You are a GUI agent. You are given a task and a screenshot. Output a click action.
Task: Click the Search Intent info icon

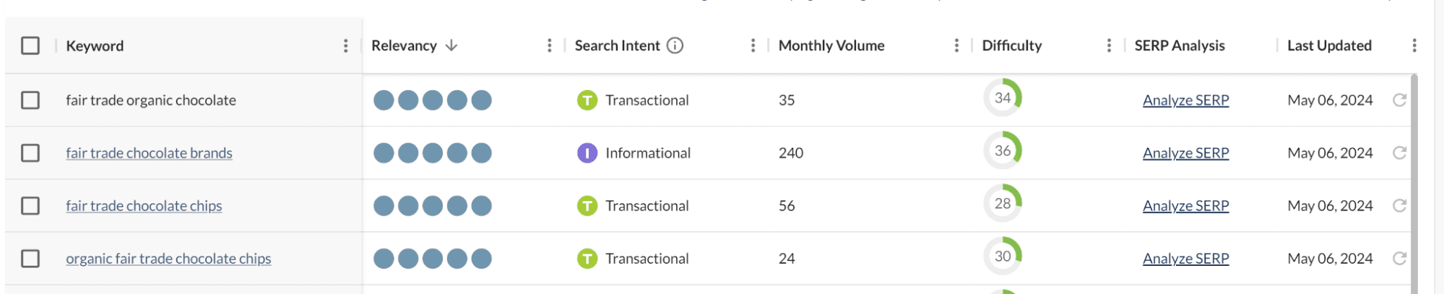(x=675, y=45)
